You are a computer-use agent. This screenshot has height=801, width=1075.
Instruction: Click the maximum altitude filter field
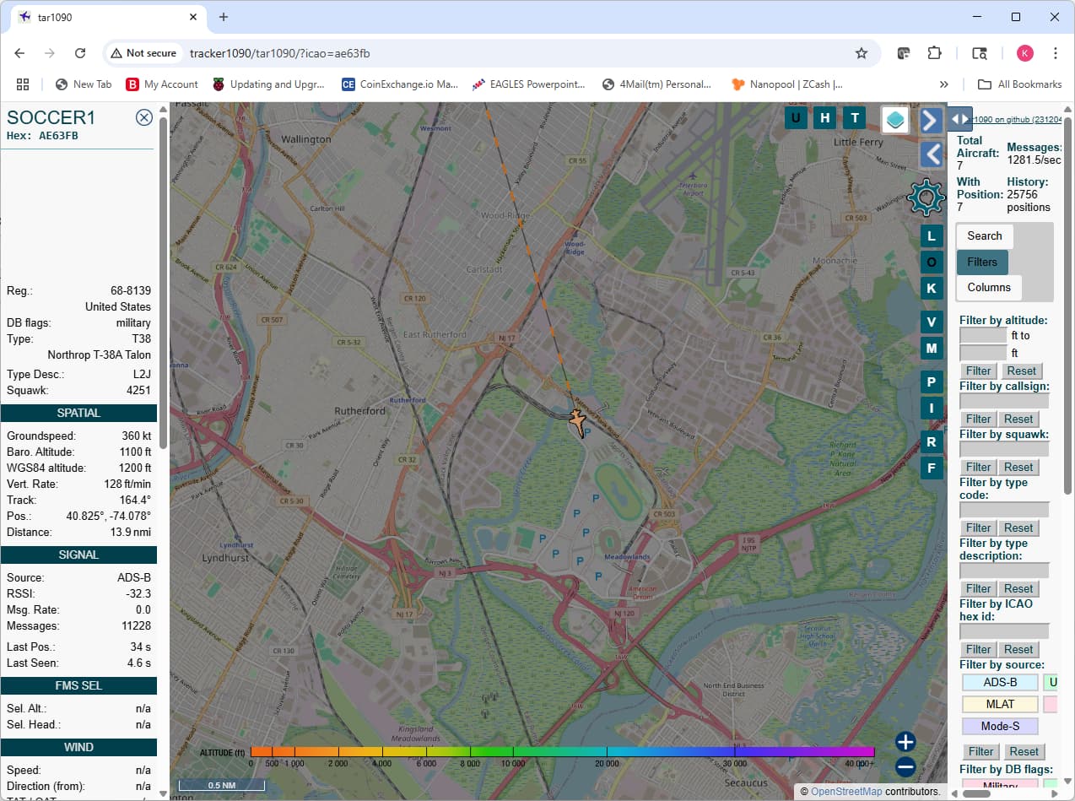983,353
